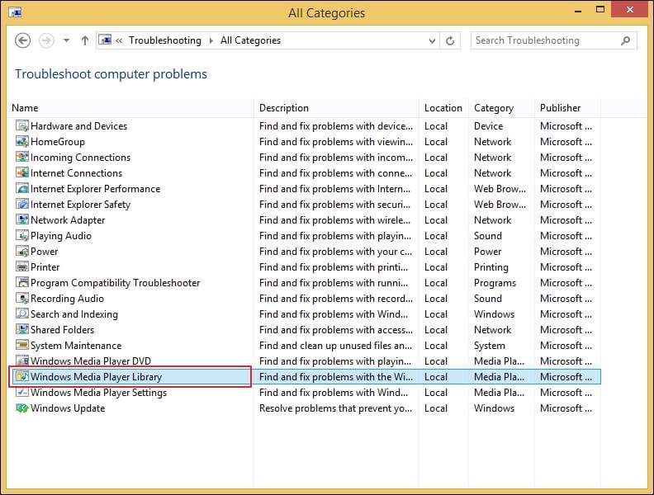Screen dimensions: 654x495
Task: Click the Network Adapter icon
Action: [x=22, y=220]
